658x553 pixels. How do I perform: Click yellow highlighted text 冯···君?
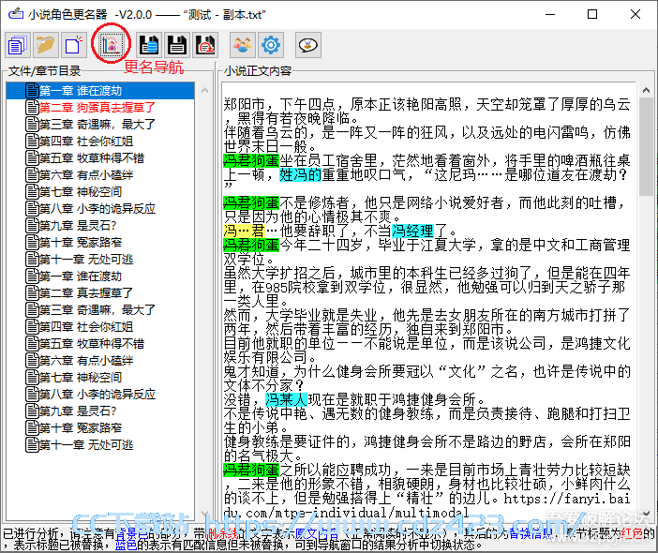point(245,231)
